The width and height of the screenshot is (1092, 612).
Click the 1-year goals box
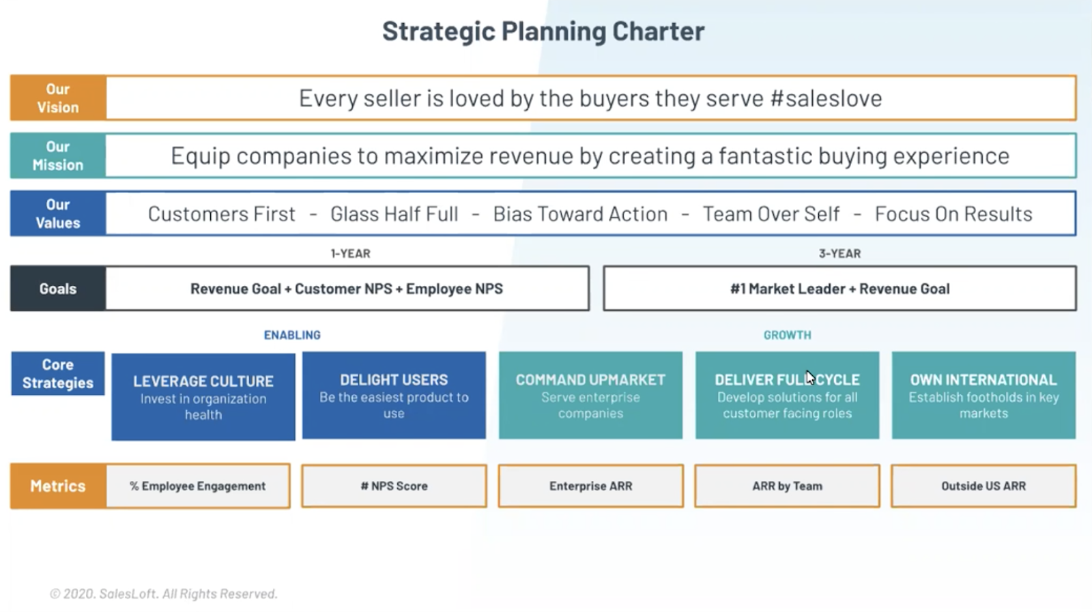coord(347,289)
